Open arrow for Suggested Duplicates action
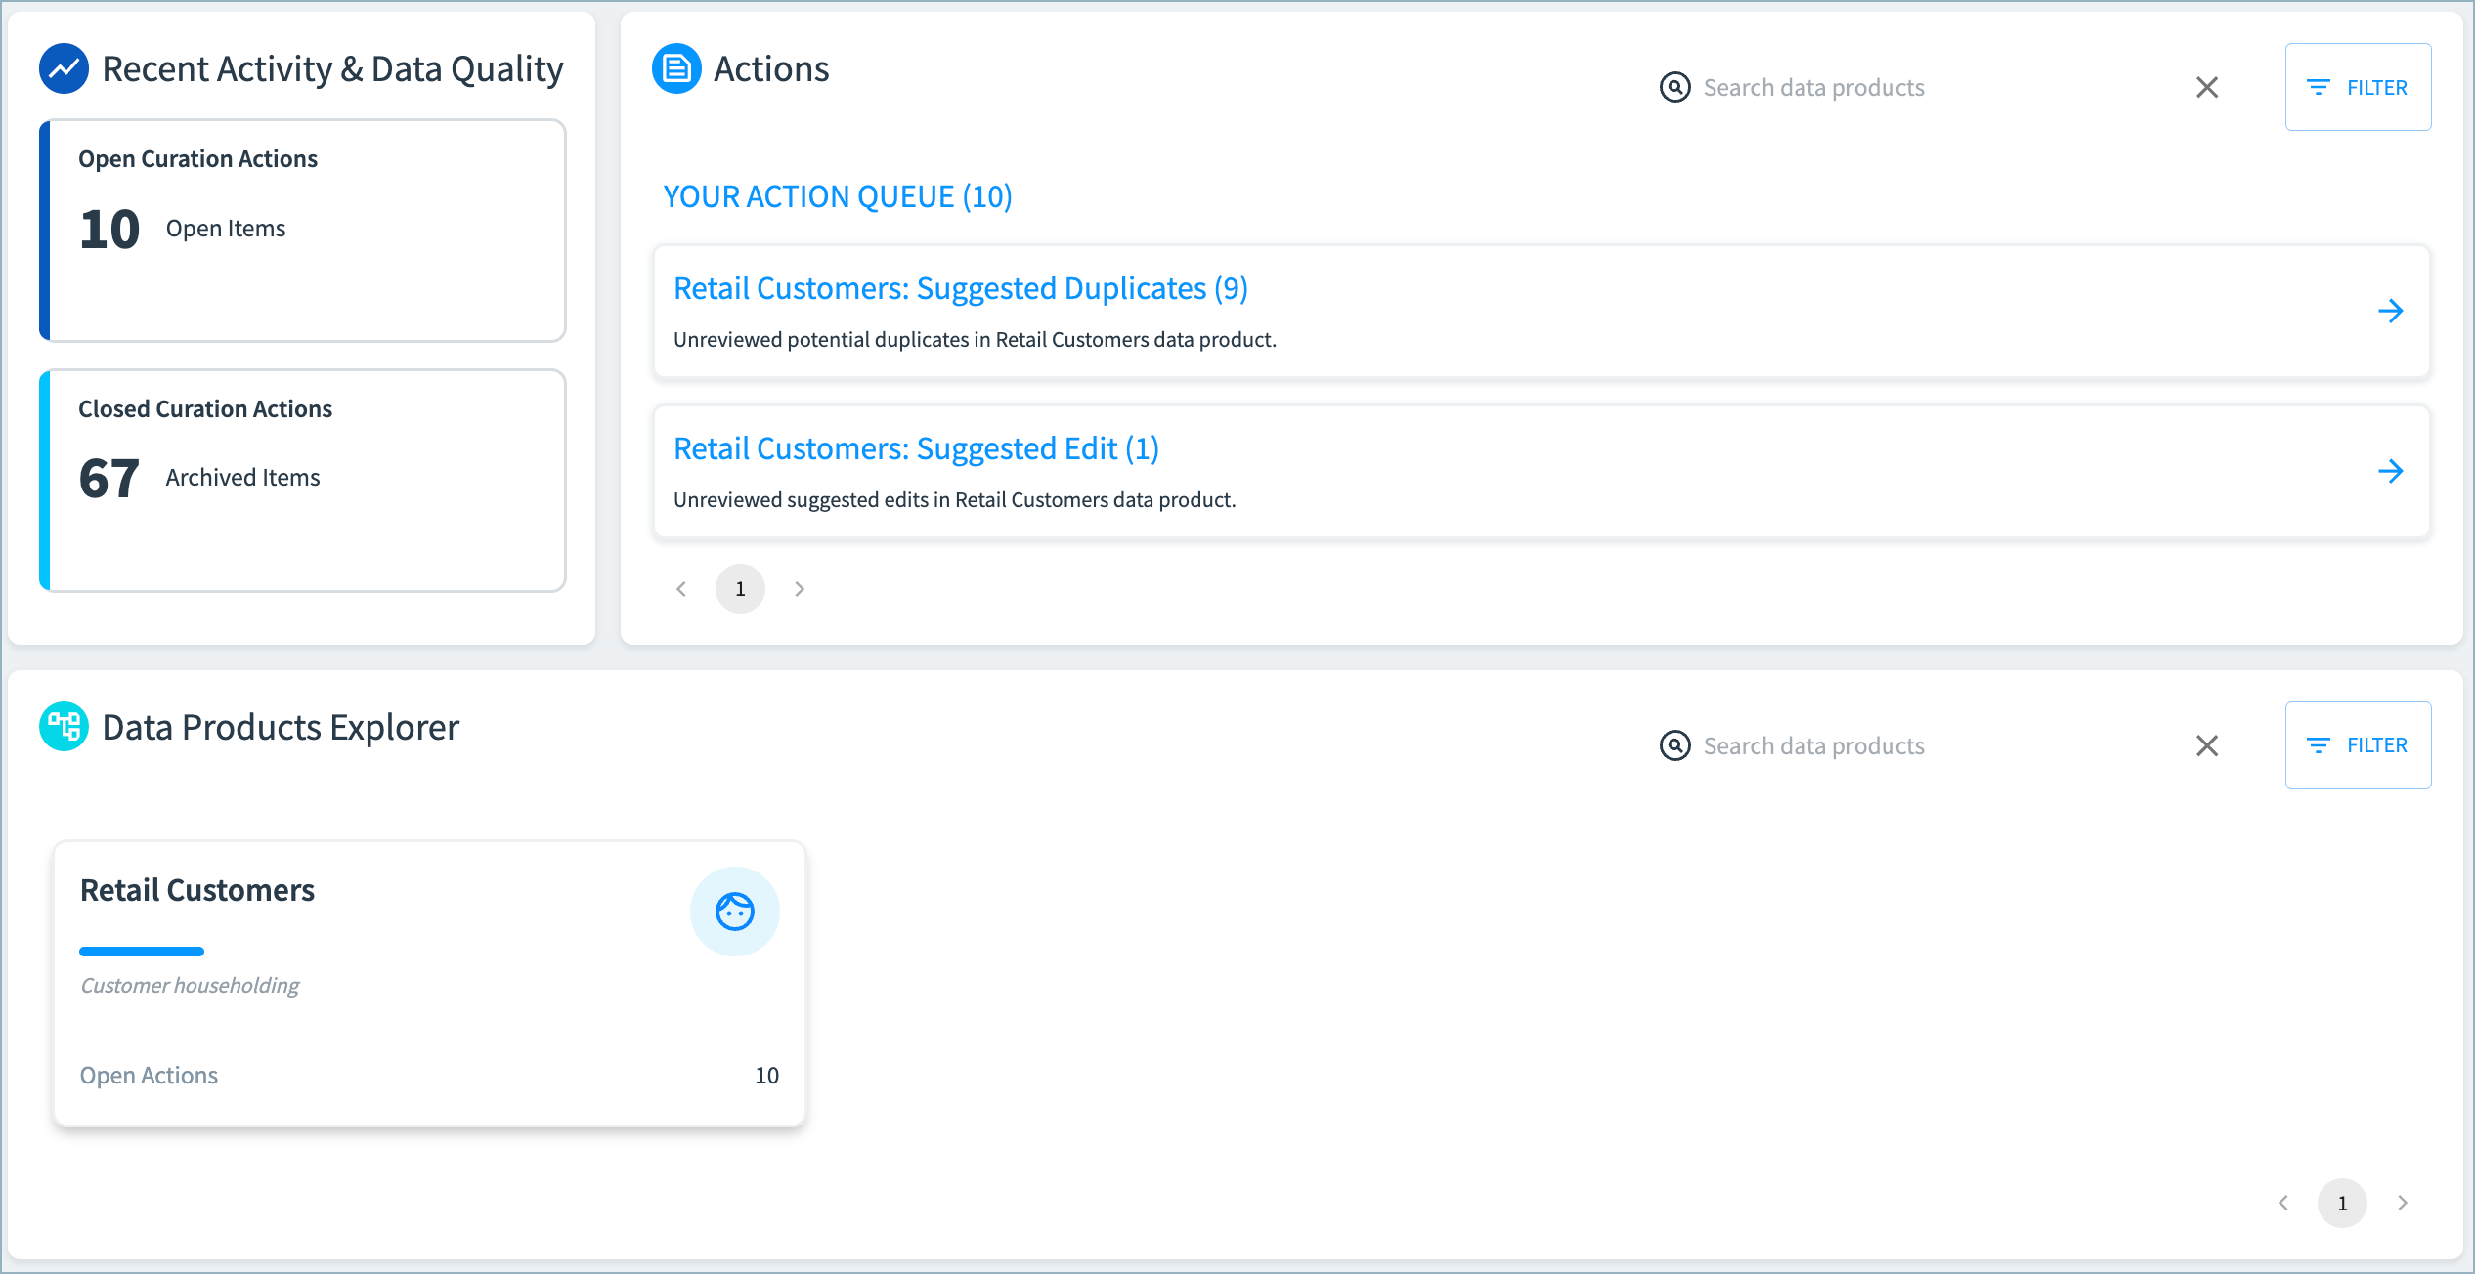The height and width of the screenshot is (1274, 2475). pyautogui.click(x=2390, y=312)
